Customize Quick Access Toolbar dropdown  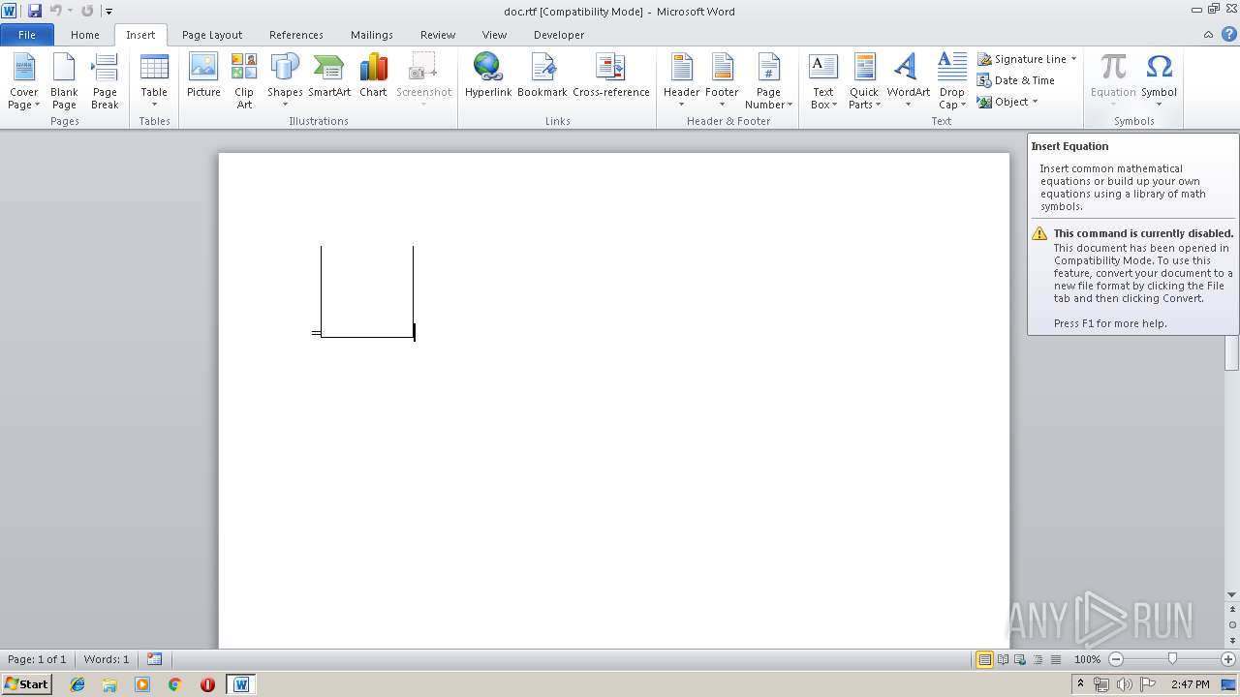108,12
